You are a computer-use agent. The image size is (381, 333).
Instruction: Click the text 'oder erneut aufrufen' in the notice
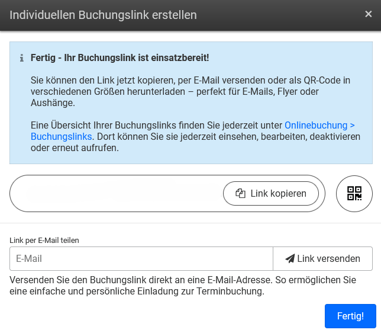pyautogui.click(x=75, y=148)
